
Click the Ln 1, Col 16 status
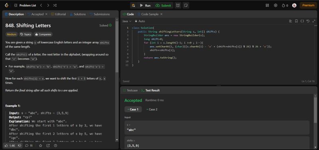tap(308, 82)
